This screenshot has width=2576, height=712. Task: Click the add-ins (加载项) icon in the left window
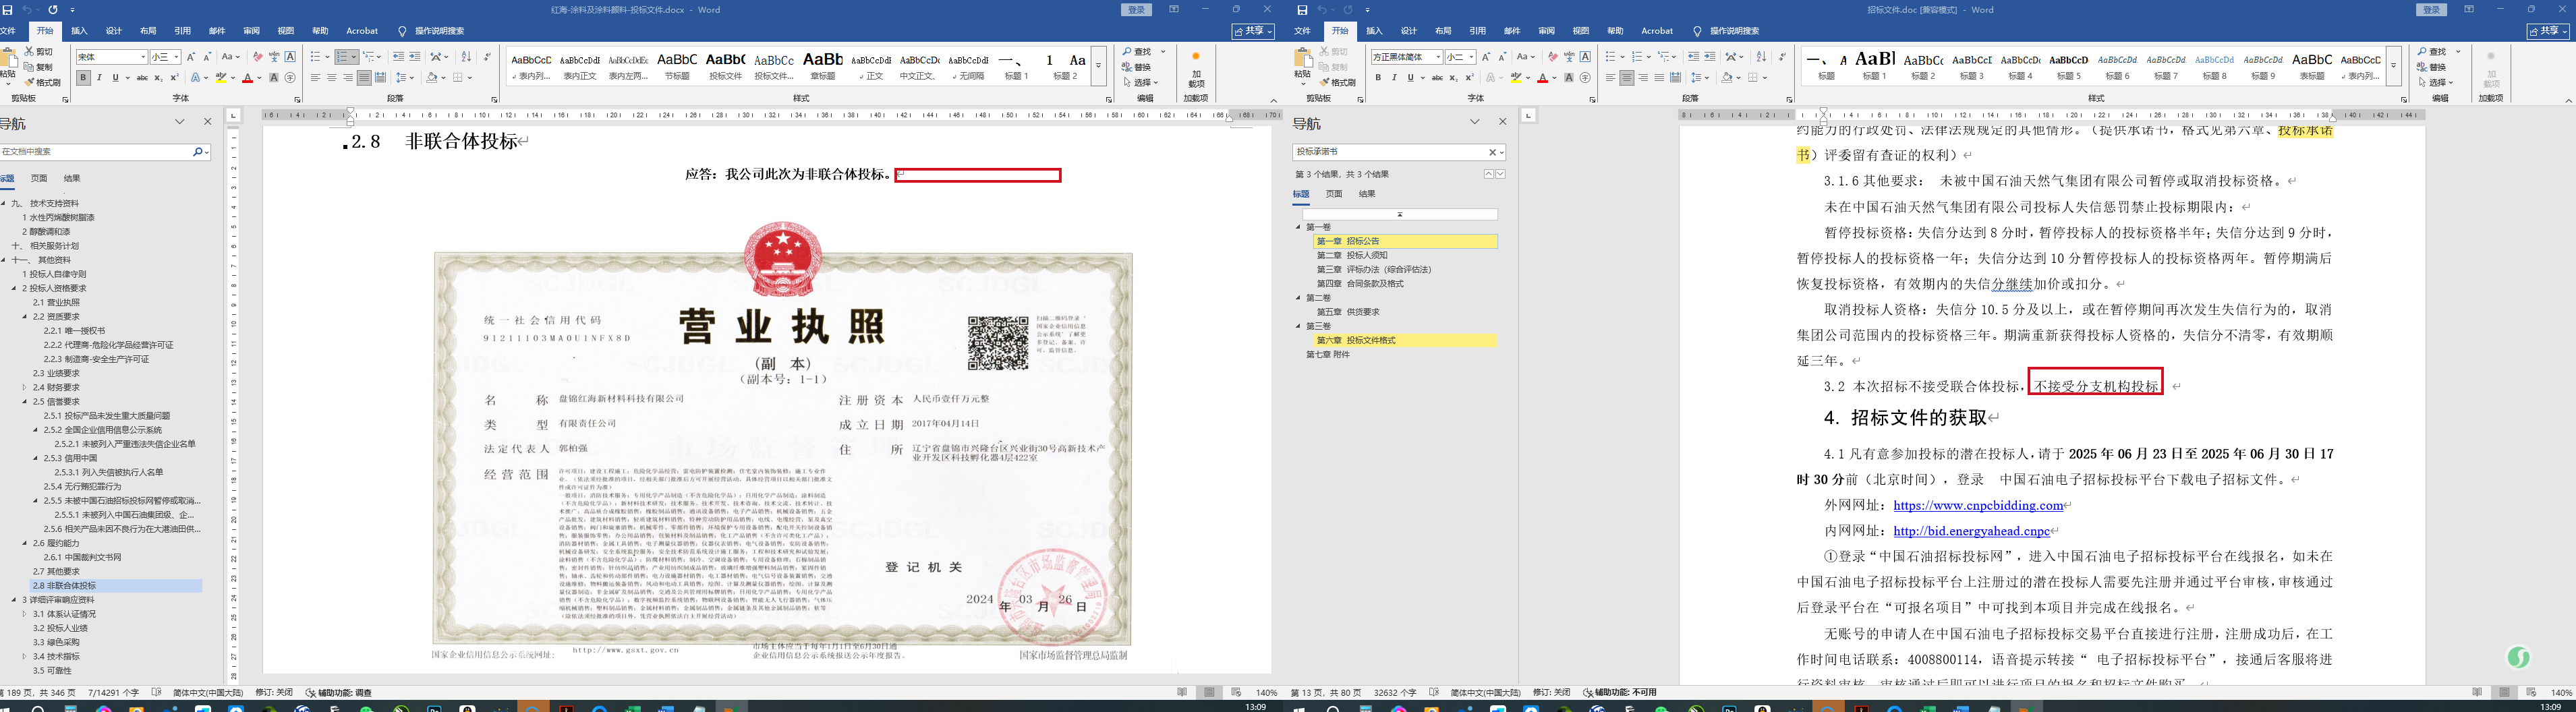tap(1196, 70)
